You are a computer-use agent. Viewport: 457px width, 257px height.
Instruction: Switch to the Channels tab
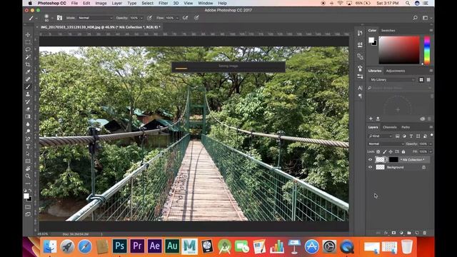pyautogui.click(x=390, y=127)
